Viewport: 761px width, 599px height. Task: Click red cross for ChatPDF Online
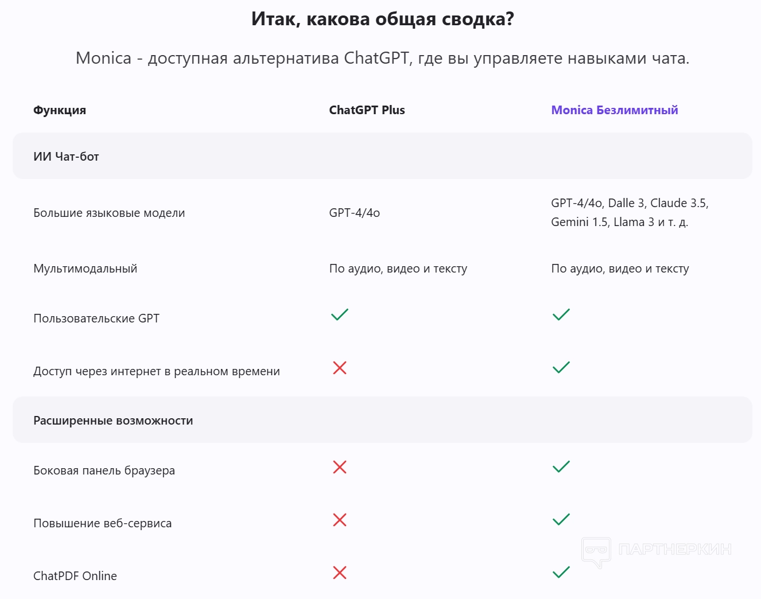pyautogui.click(x=340, y=573)
